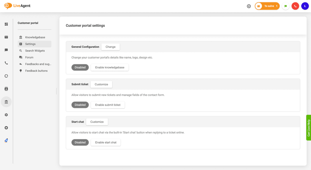Toggle the Disabled status for knowledgebase
This screenshot has height=170, width=311.
coord(80,68)
